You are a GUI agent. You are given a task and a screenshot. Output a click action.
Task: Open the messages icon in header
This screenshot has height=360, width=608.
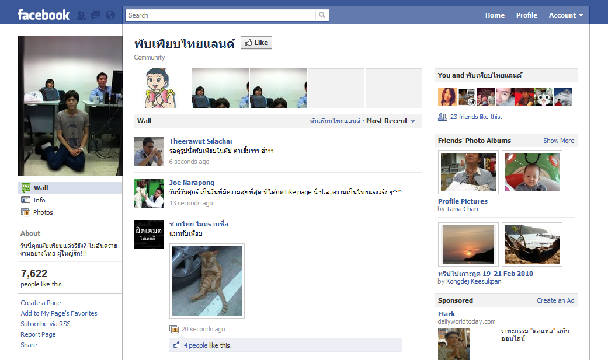coord(96,15)
